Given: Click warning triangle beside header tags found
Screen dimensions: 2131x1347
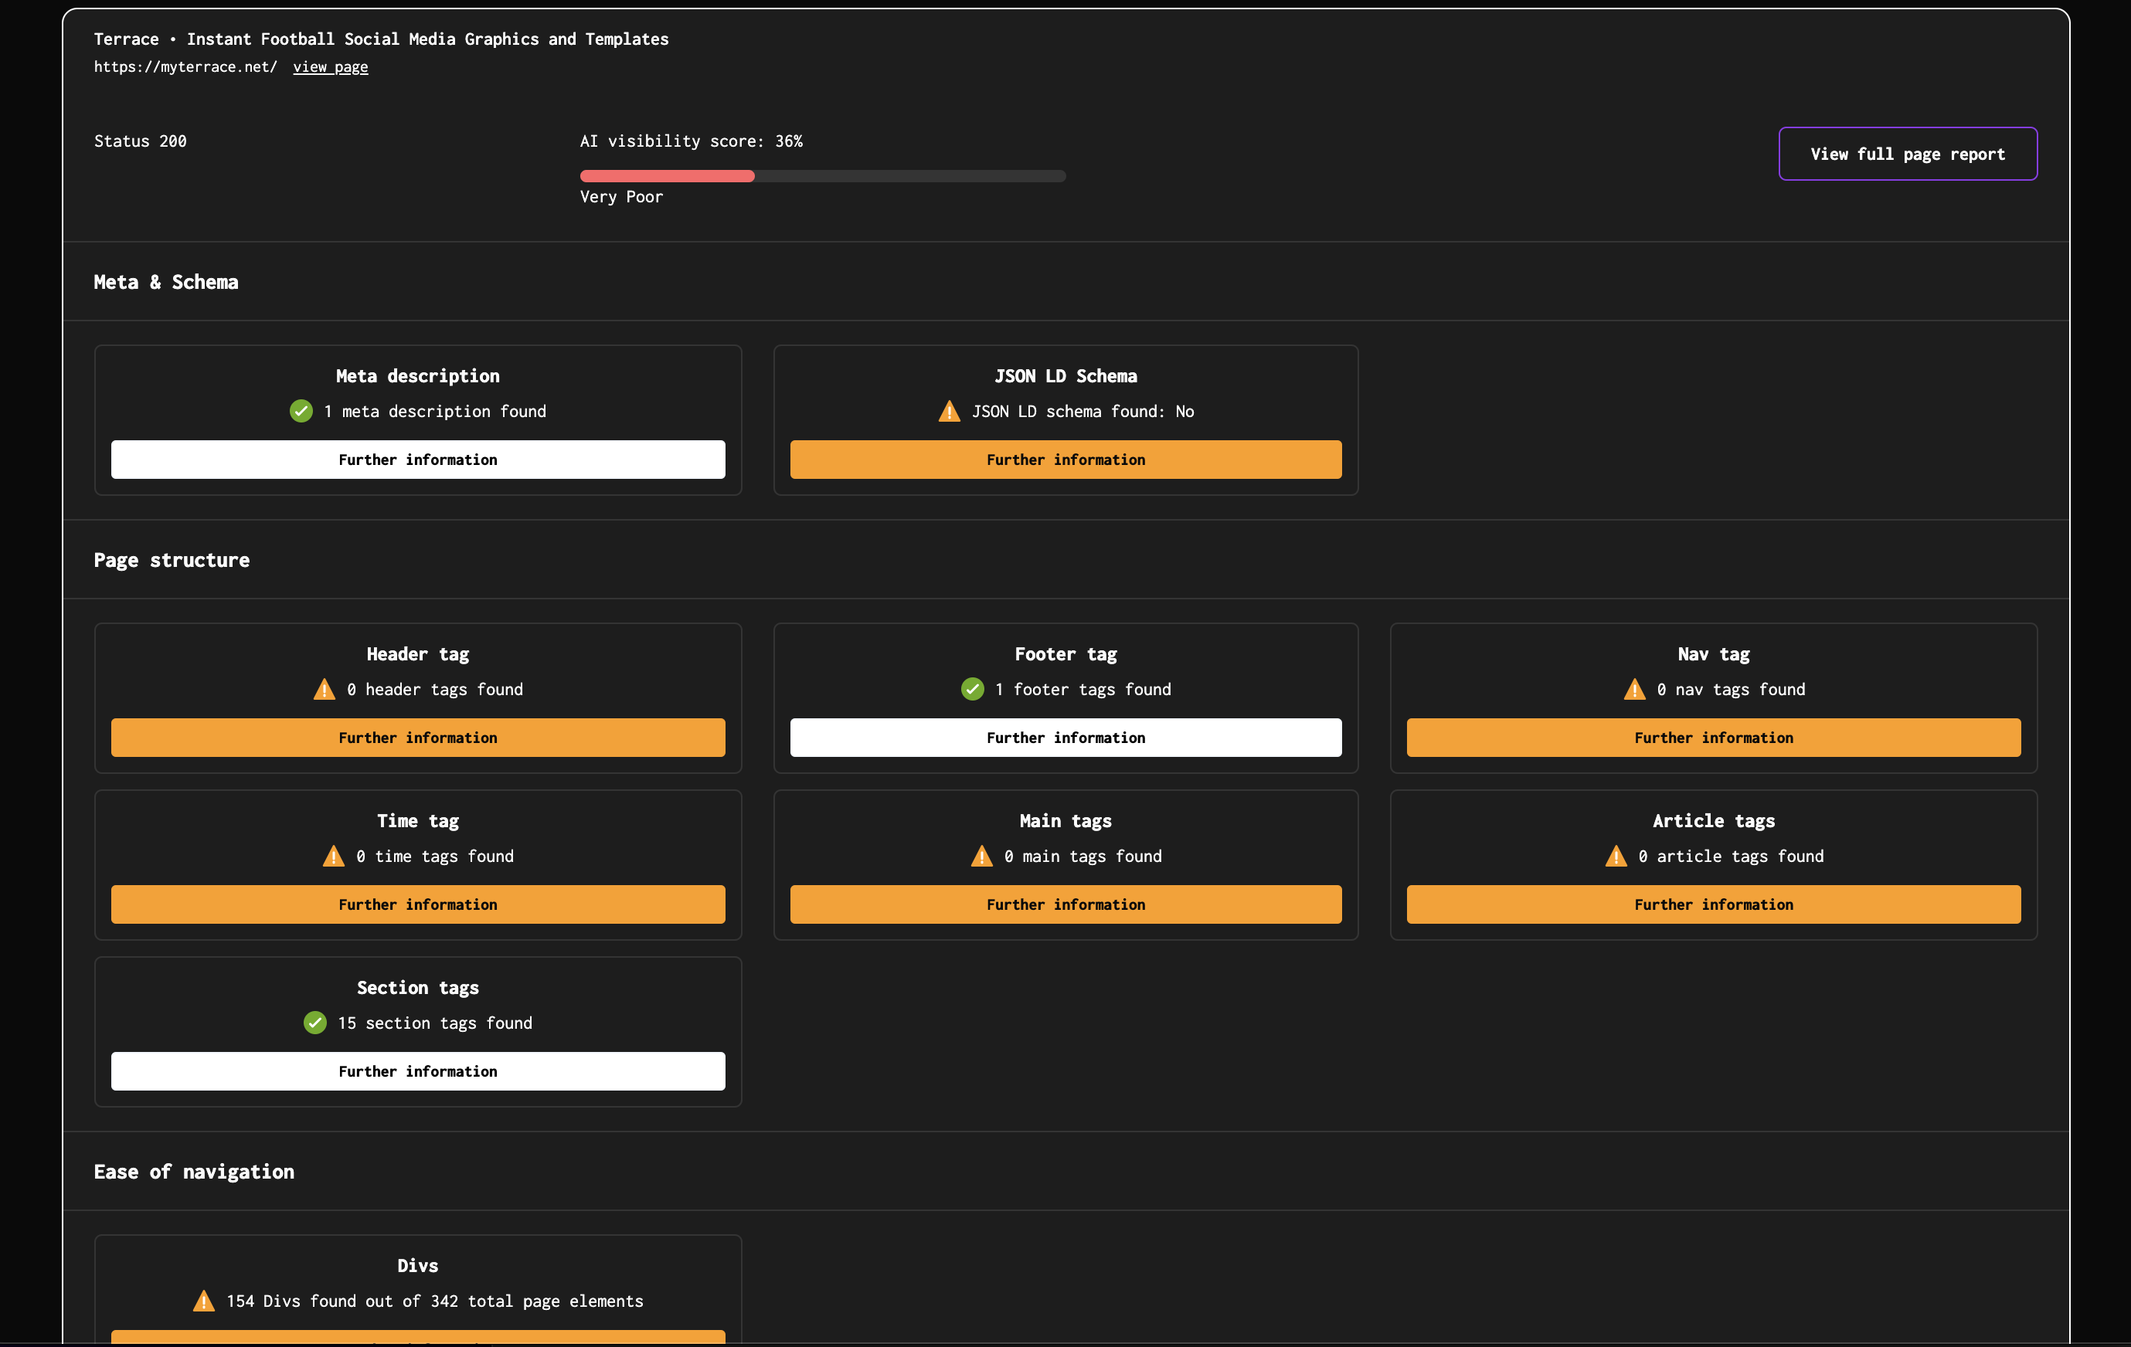Looking at the screenshot, I should [324, 689].
